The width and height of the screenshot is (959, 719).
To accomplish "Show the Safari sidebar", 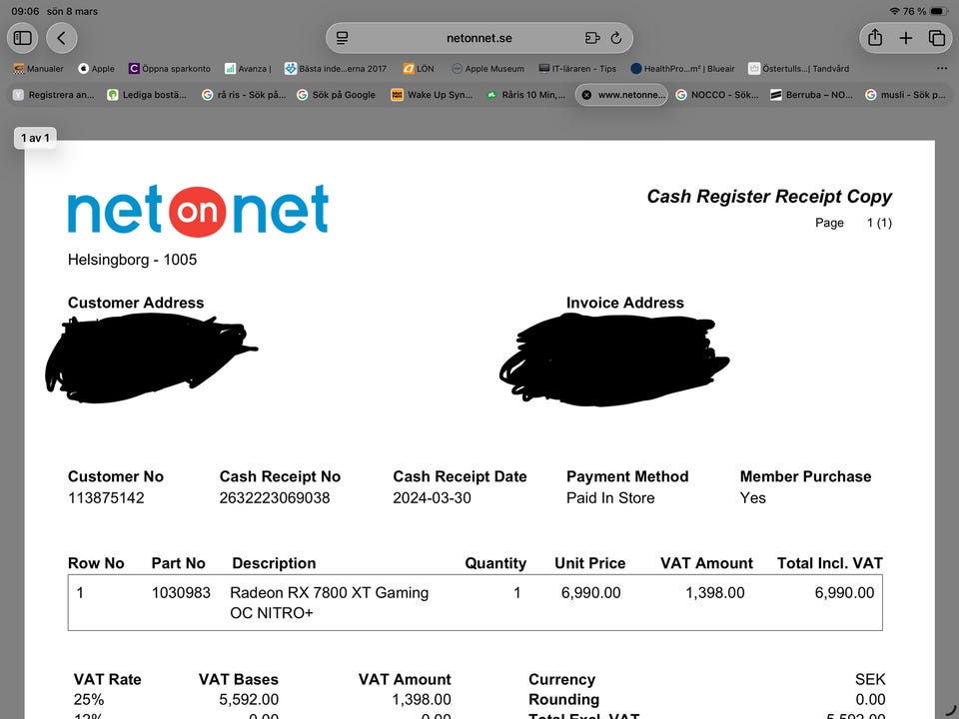I will click(23, 38).
